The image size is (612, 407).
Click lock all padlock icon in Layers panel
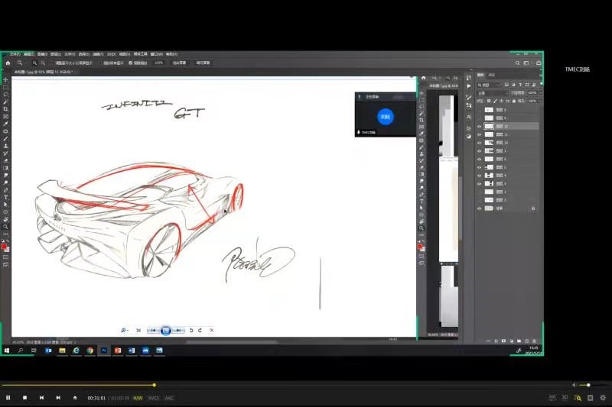[x=514, y=101]
